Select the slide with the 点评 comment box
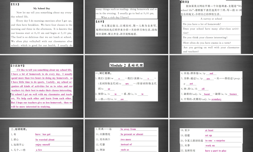253x152 pixels. click(x=126, y=27)
